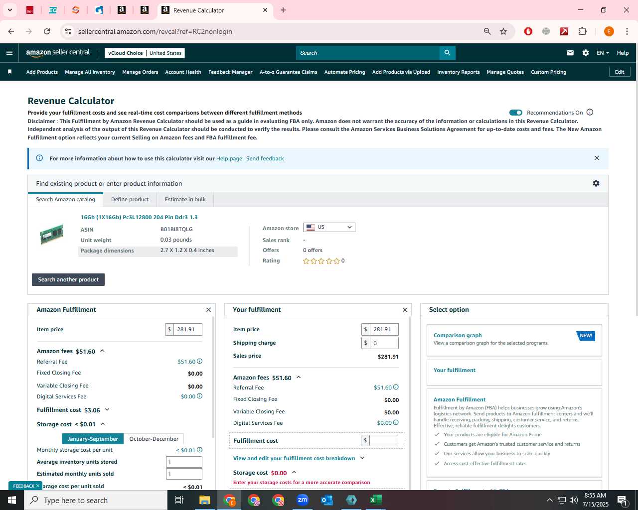Click Monthly storage cost info icon
Image resolution: width=638 pixels, height=510 pixels.
199,450
